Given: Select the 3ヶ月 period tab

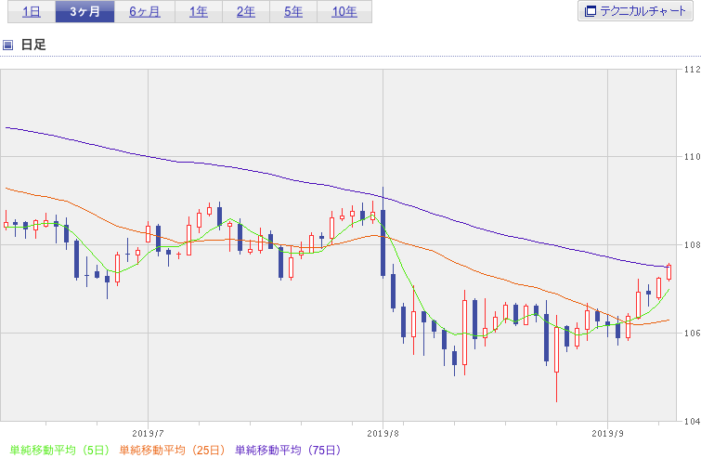Looking at the screenshot, I should pyautogui.click(x=84, y=11).
